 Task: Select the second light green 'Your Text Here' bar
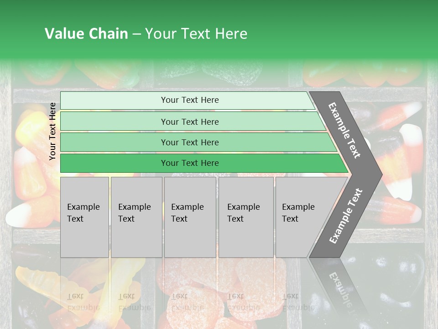[193, 122]
